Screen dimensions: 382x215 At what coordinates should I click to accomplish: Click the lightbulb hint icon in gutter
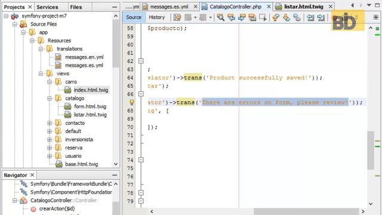point(131,102)
